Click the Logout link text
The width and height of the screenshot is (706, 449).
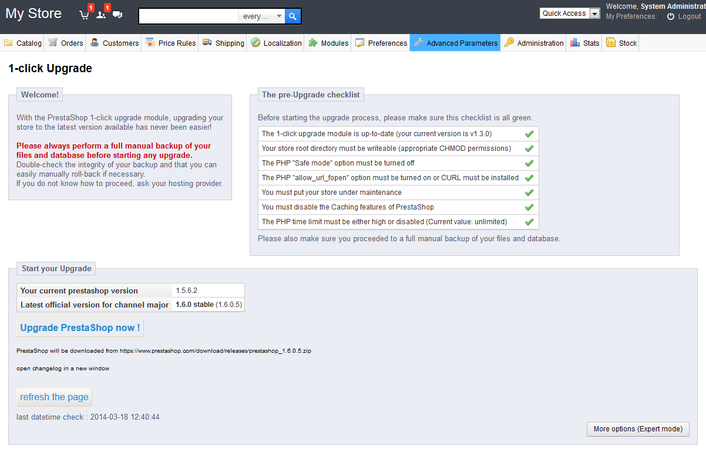click(x=690, y=16)
